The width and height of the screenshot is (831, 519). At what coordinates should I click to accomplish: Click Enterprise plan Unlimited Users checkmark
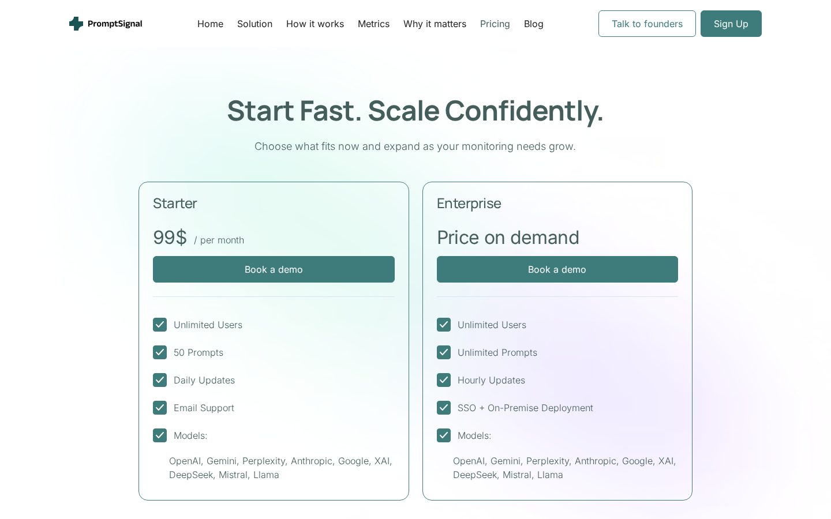pyautogui.click(x=444, y=325)
